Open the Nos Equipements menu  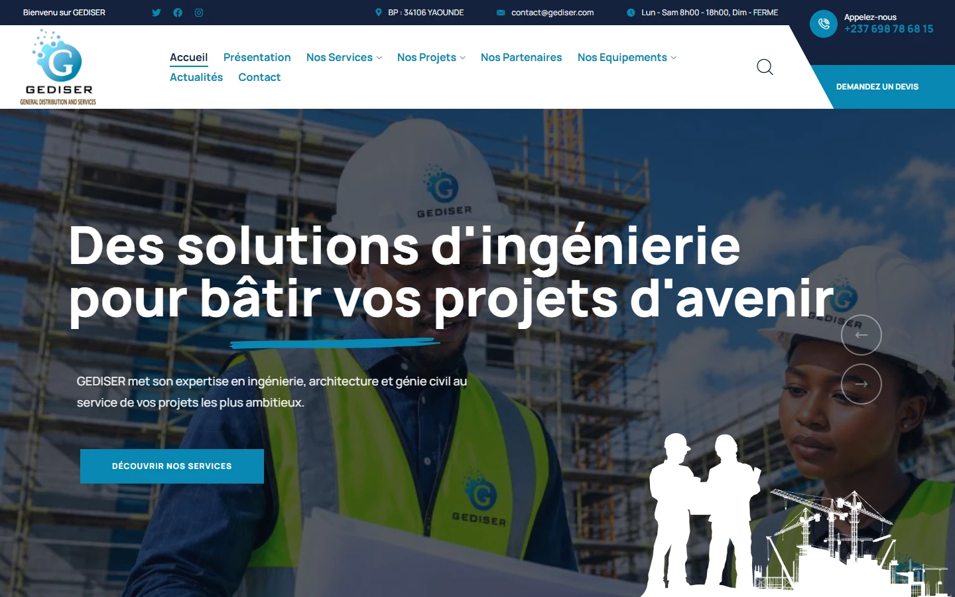coord(622,58)
